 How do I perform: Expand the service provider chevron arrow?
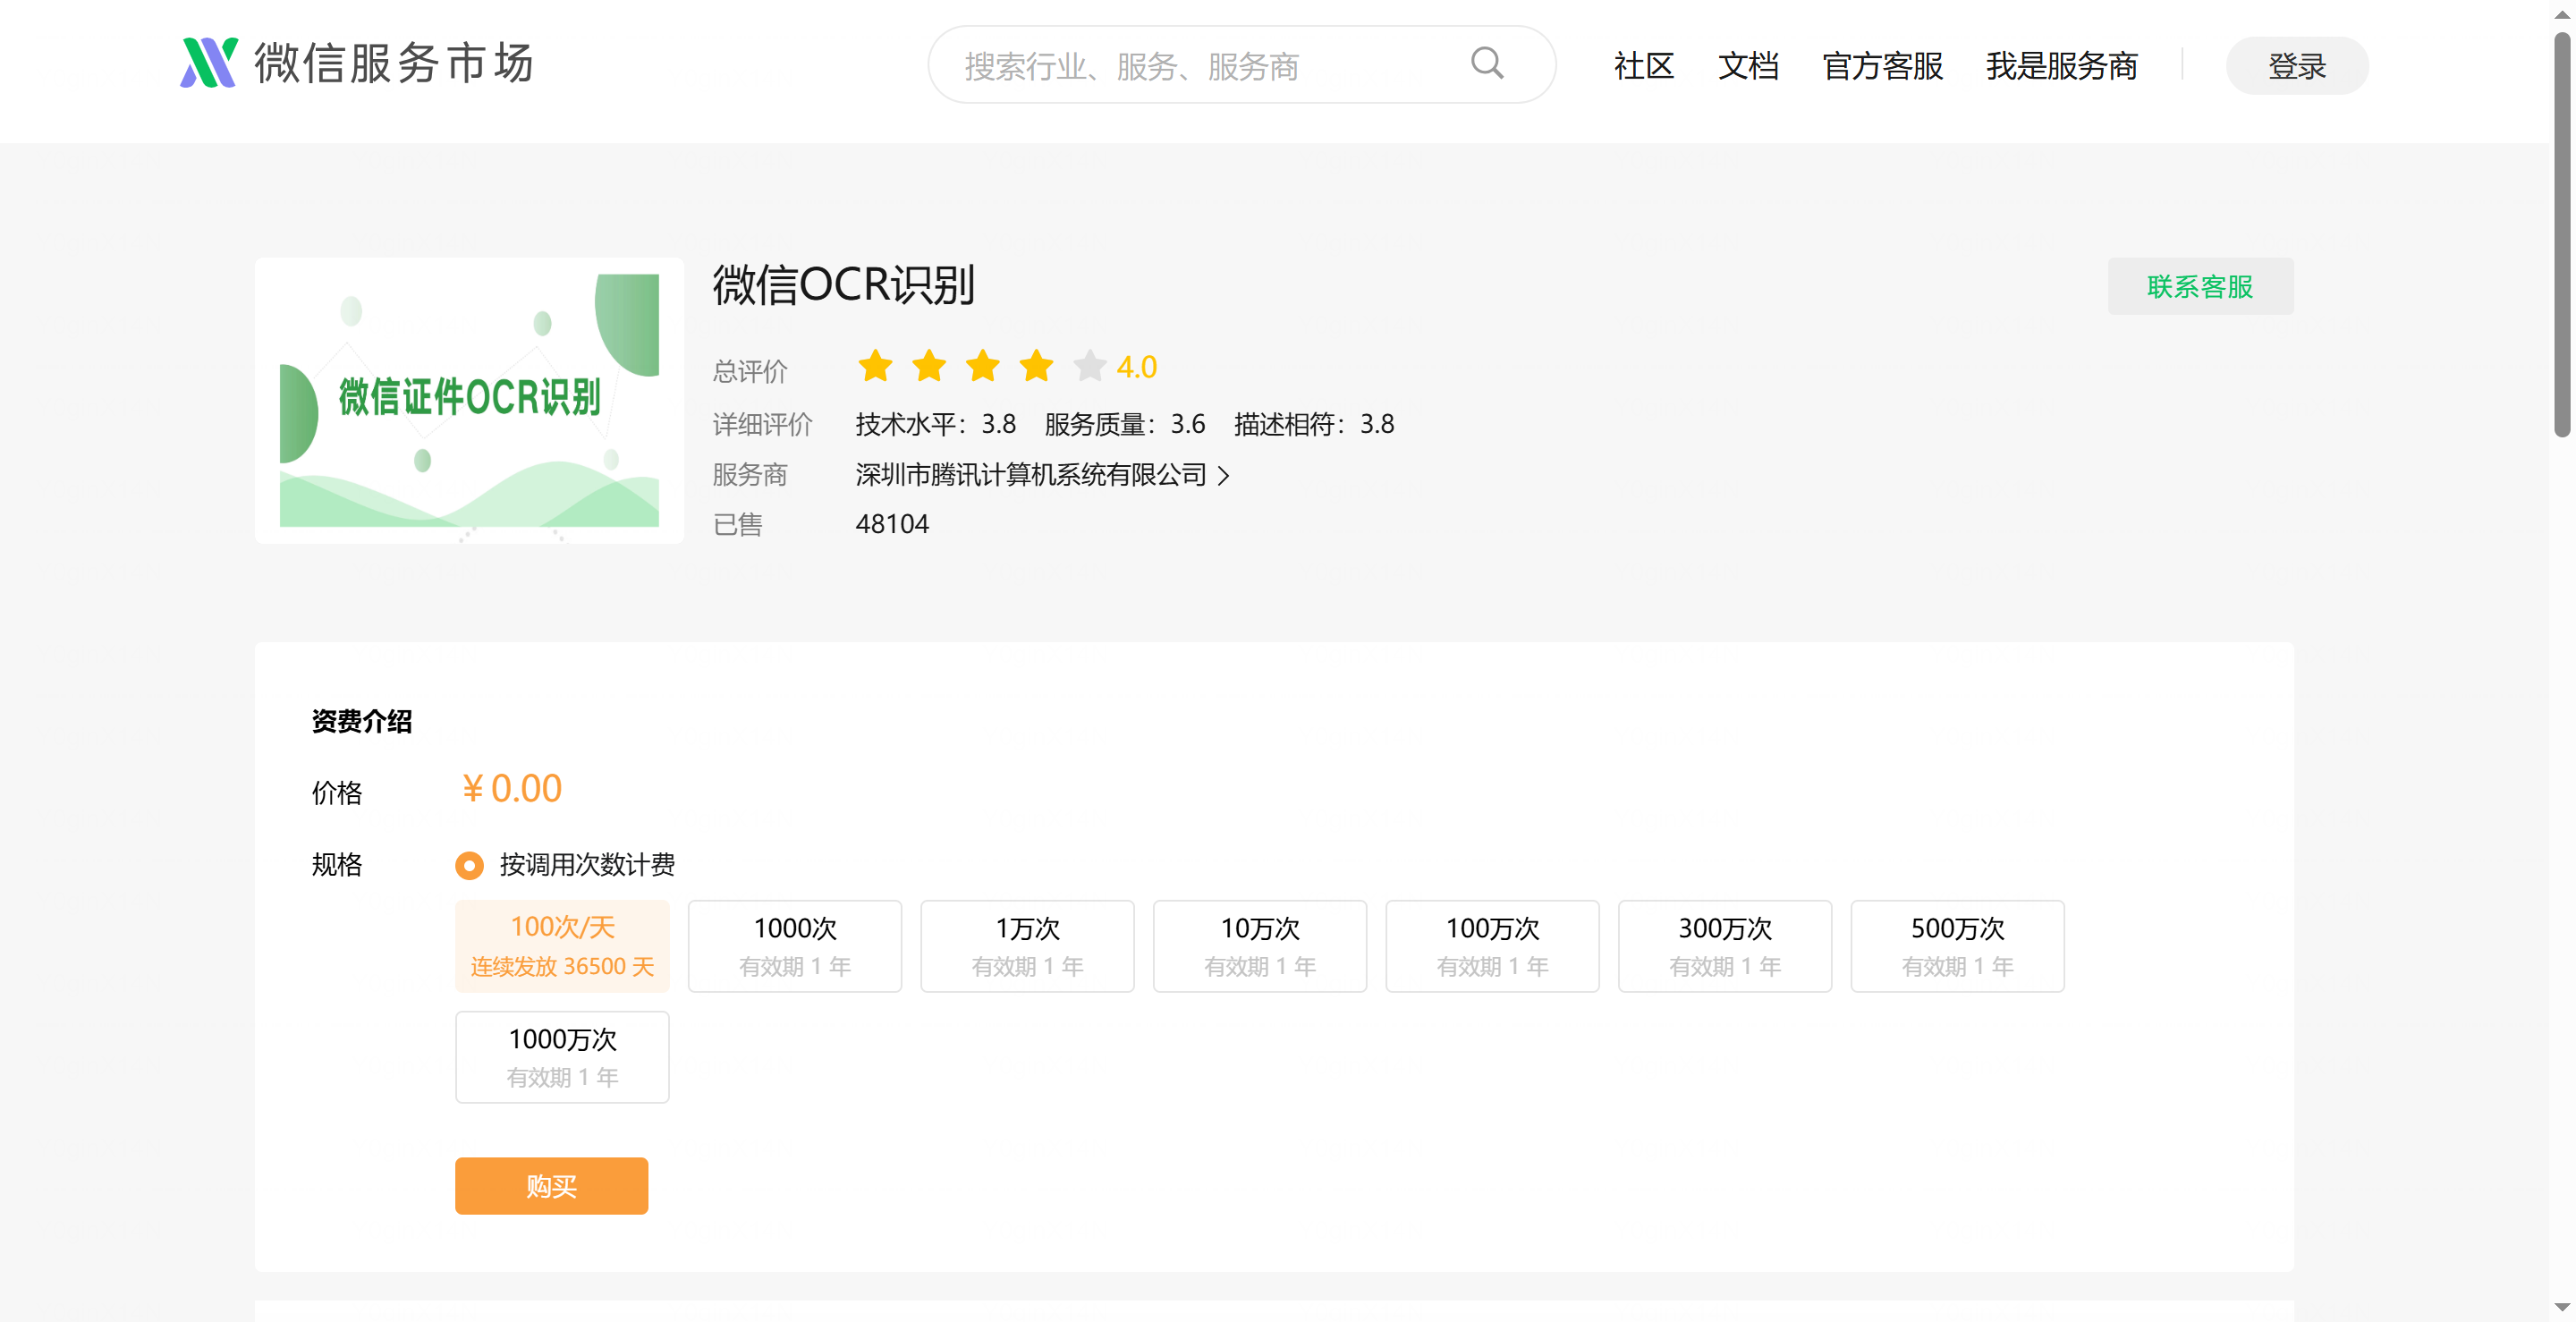coord(1223,476)
